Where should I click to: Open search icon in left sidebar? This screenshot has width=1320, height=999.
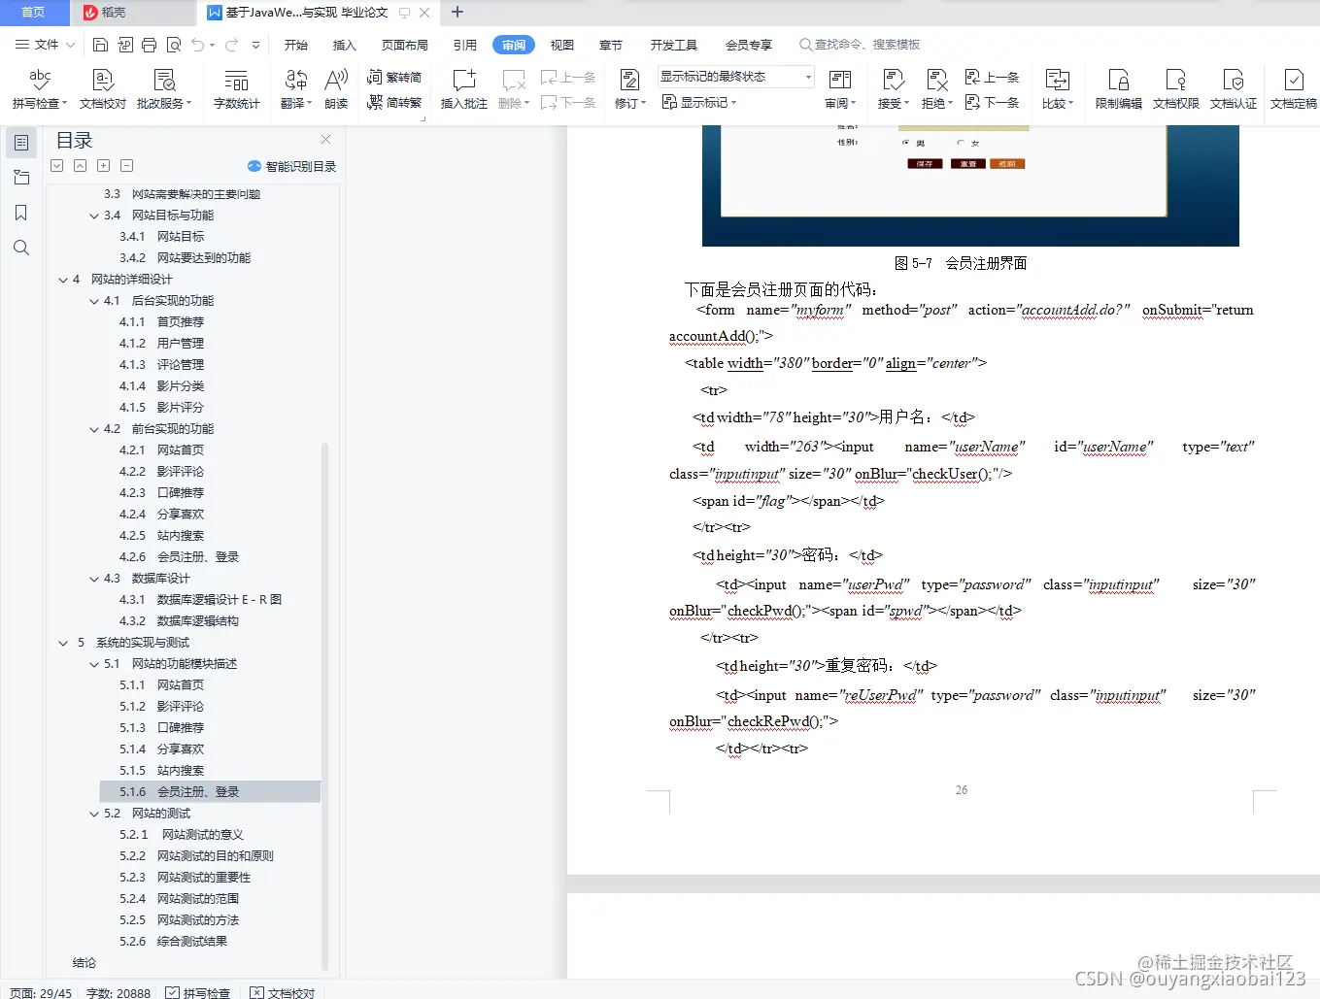click(21, 248)
